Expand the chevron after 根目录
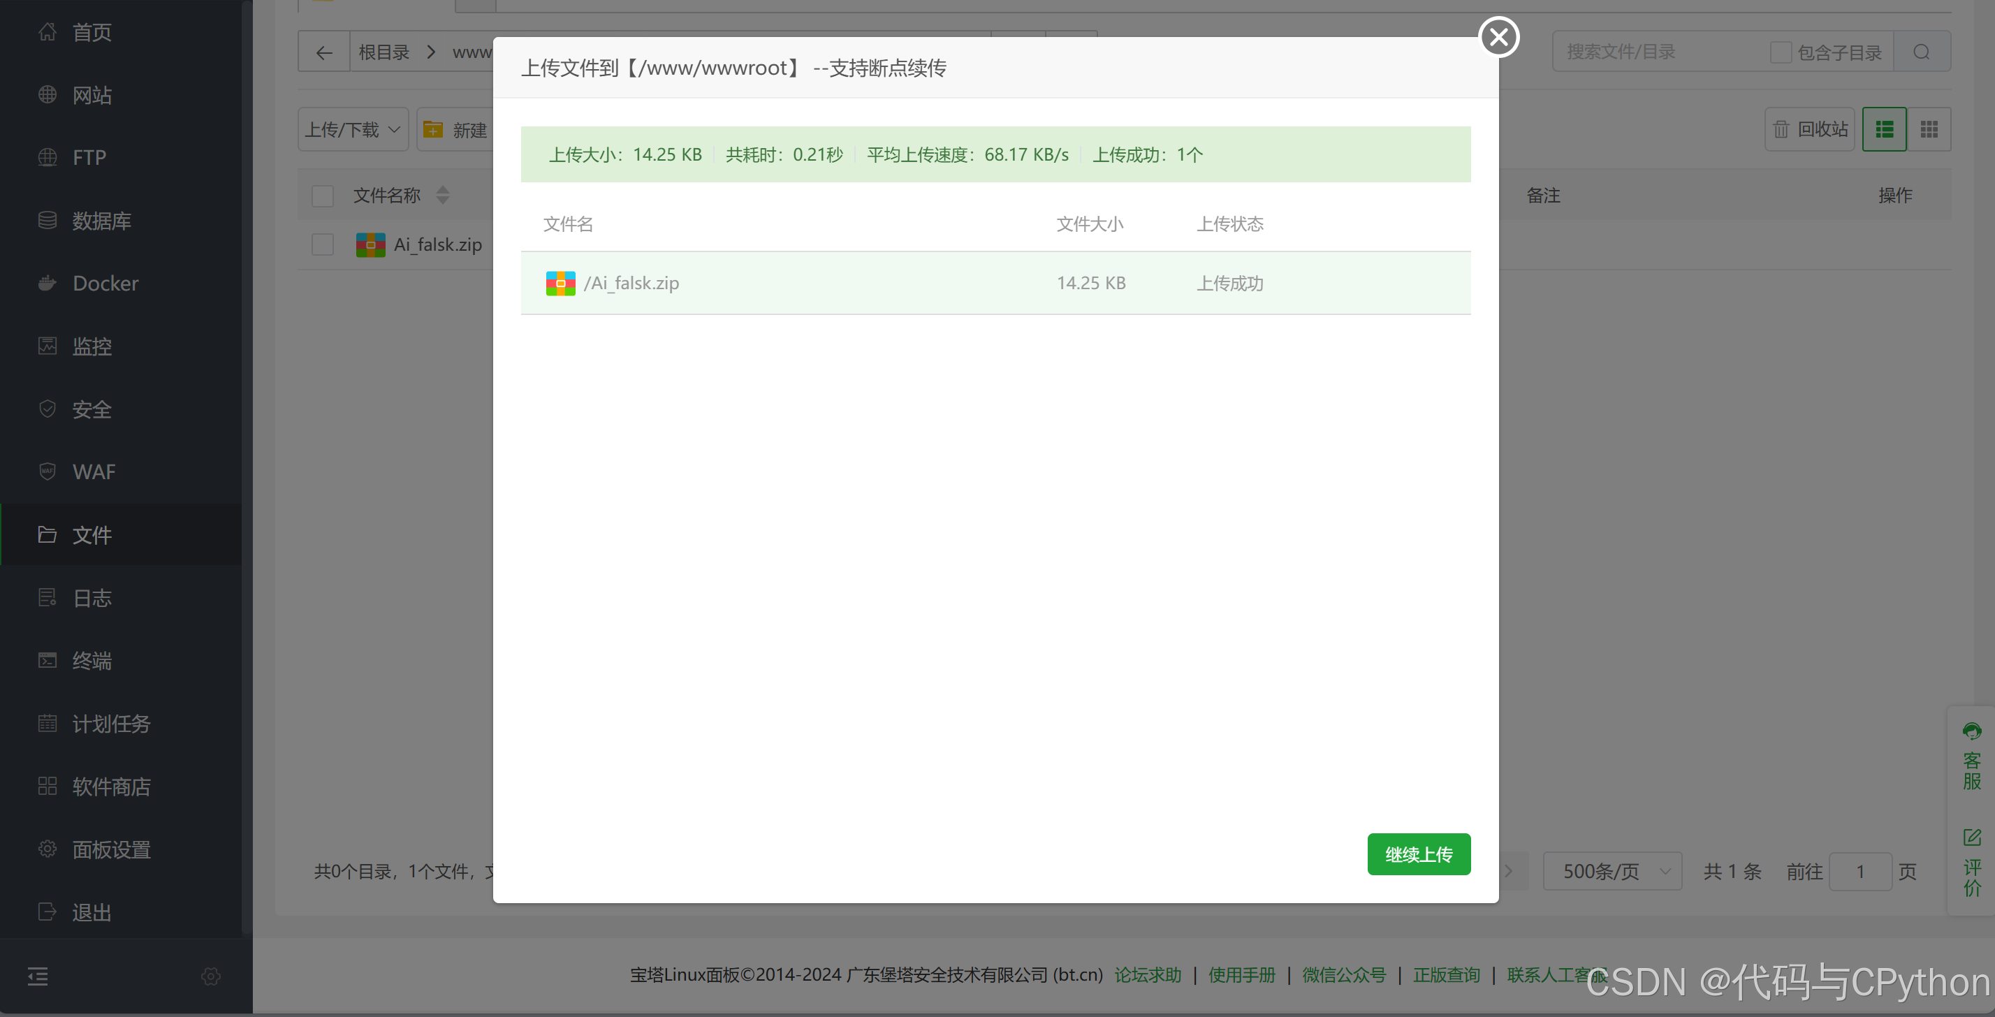This screenshot has height=1017, width=1995. 432,52
